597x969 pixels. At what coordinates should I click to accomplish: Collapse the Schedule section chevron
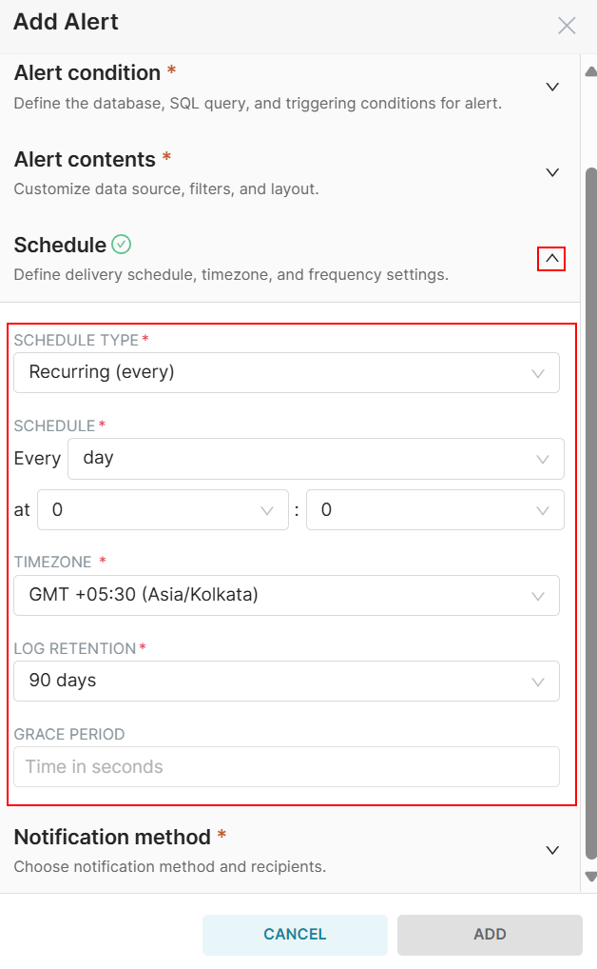pyautogui.click(x=551, y=258)
